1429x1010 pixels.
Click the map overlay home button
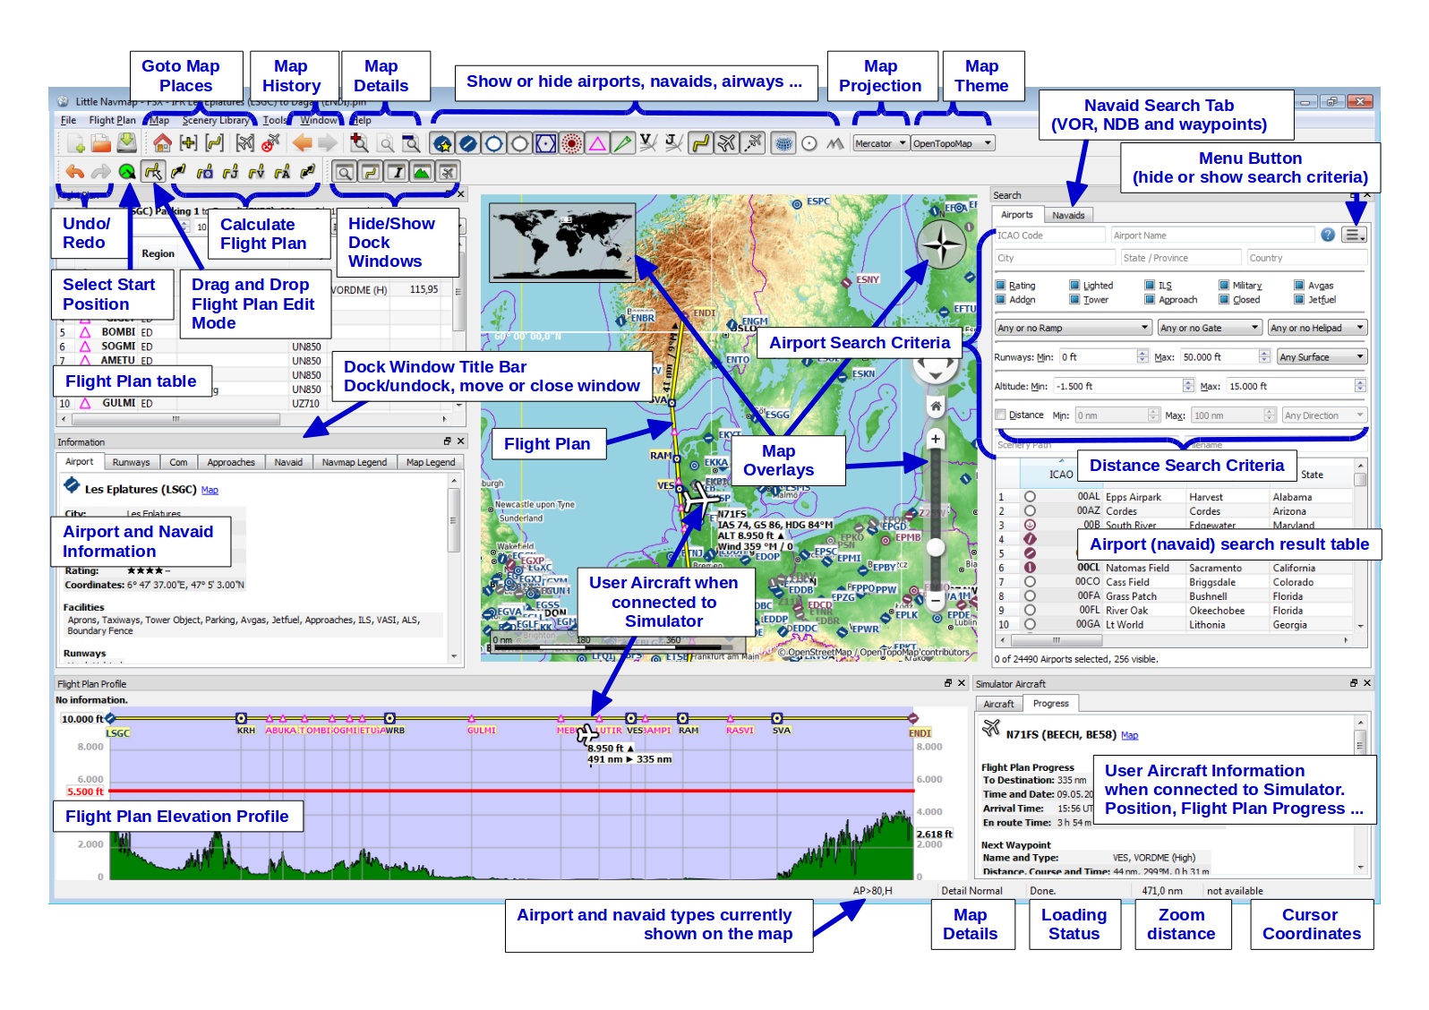point(936,406)
